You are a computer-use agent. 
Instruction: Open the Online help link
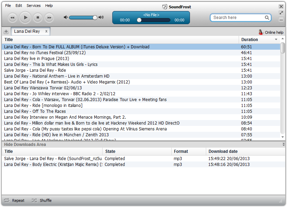point(274,32)
